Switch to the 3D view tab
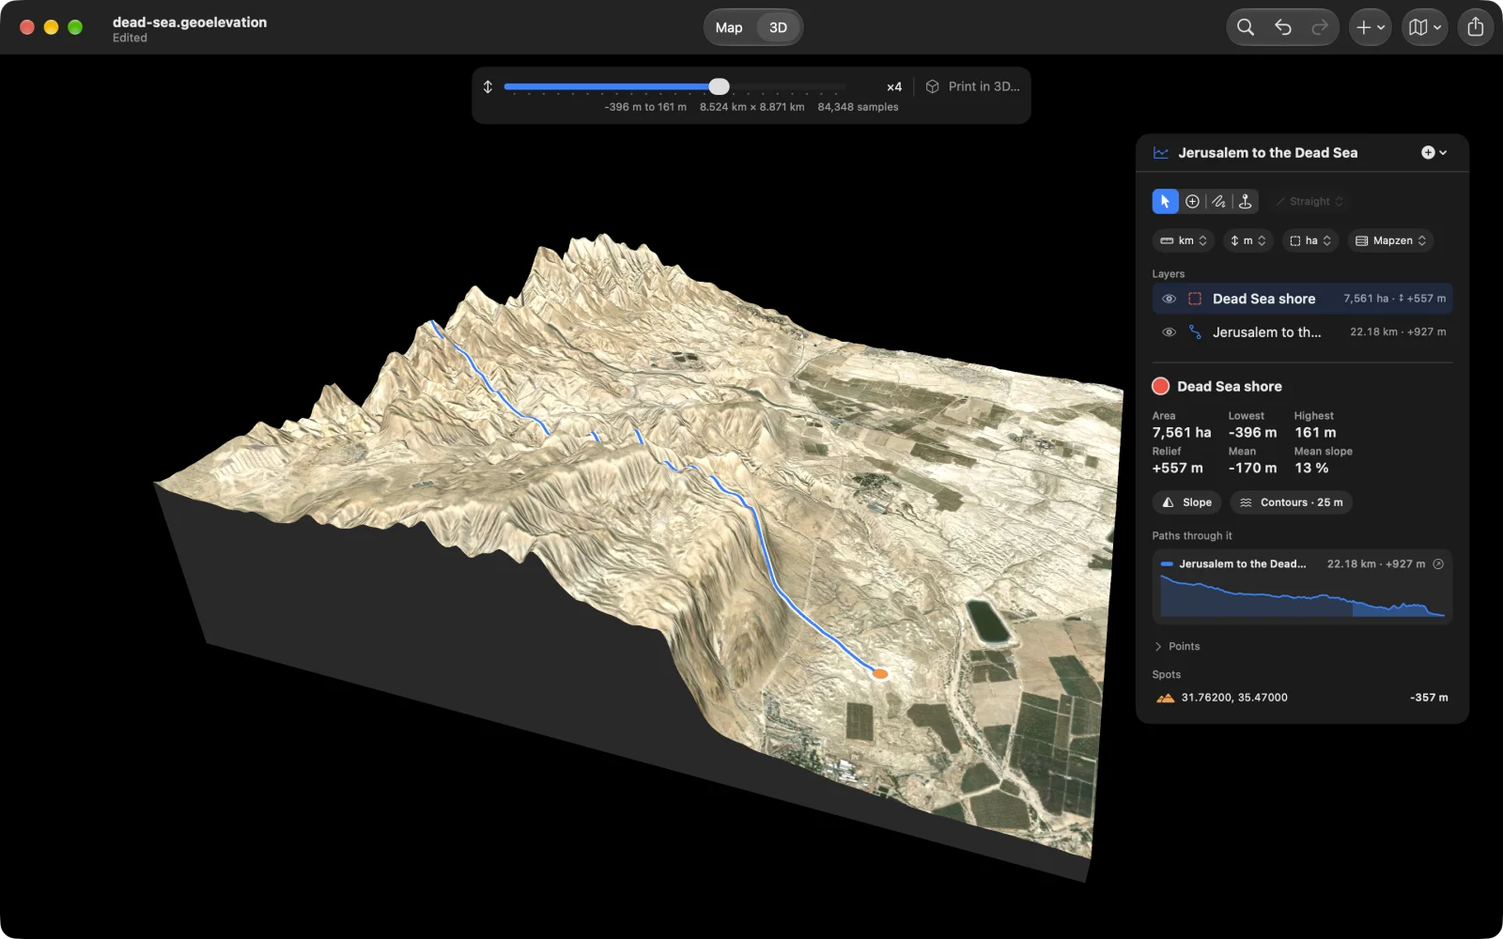The image size is (1503, 939). click(778, 27)
